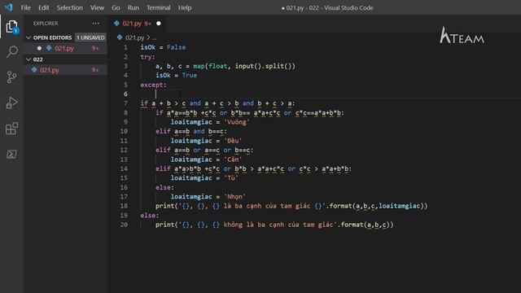Click the 'Tù' string on line 15

click(x=231, y=178)
